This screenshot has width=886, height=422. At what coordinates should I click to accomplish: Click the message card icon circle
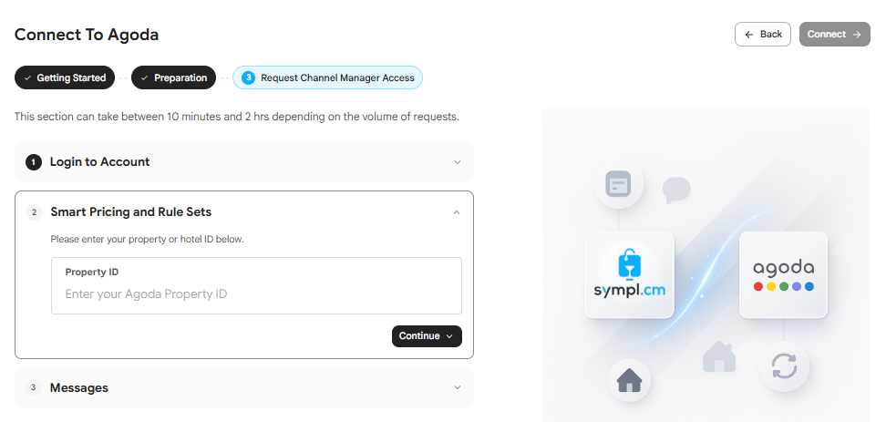[x=618, y=184]
